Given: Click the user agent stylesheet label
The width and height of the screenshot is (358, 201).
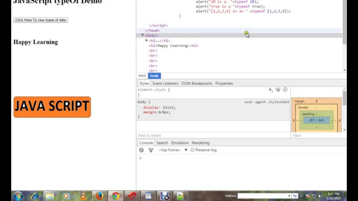Looking at the screenshot, I should tap(267, 102).
